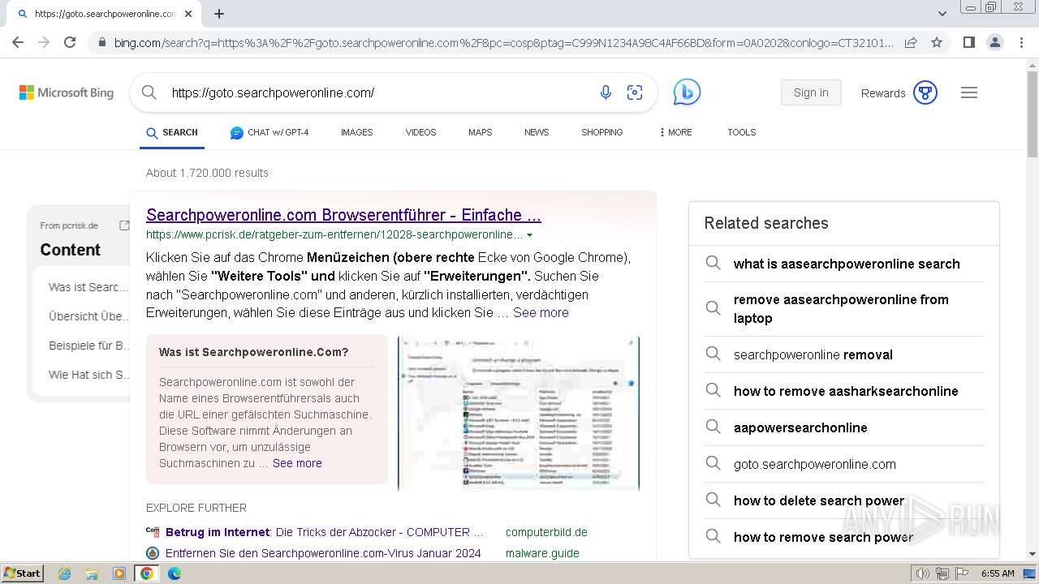This screenshot has height=584, width=1039.
Task: Jump to Beispiele für B... content item
Action: 88,346
